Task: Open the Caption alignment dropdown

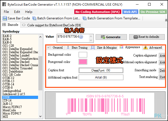Action: 162,55
